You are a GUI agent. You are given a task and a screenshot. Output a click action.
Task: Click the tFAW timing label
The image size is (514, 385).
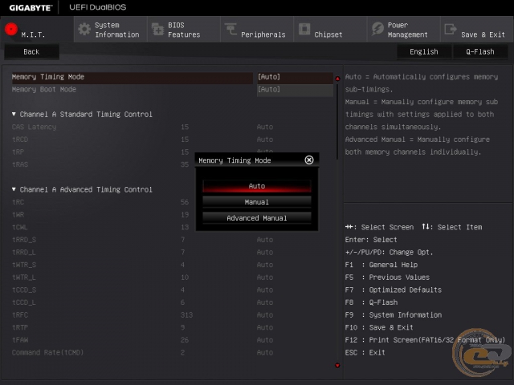20,340
